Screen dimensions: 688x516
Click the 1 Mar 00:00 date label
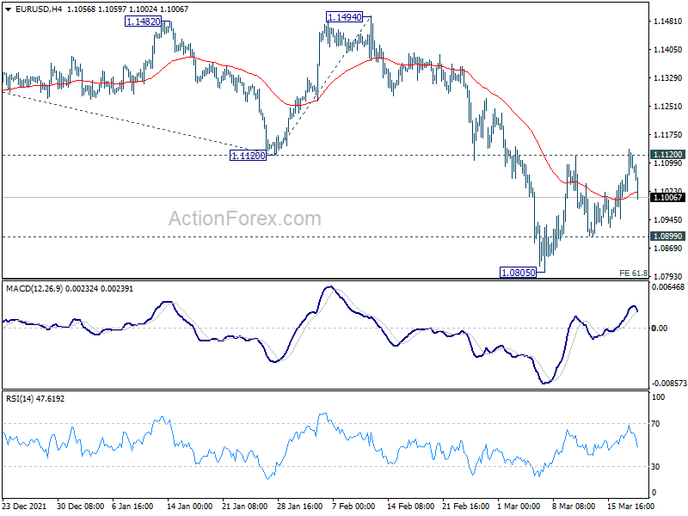pyautogui.click(x=519, y=507)
